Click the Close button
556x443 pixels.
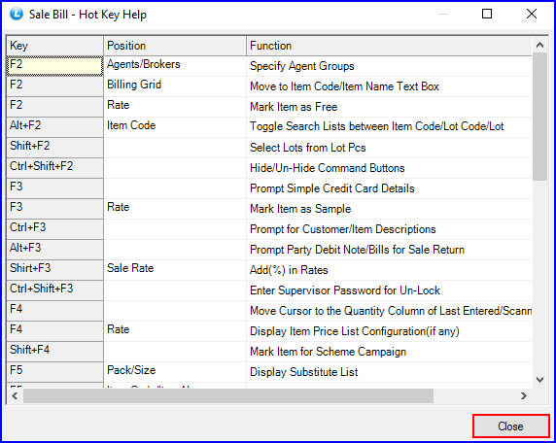tap(510, 426)
